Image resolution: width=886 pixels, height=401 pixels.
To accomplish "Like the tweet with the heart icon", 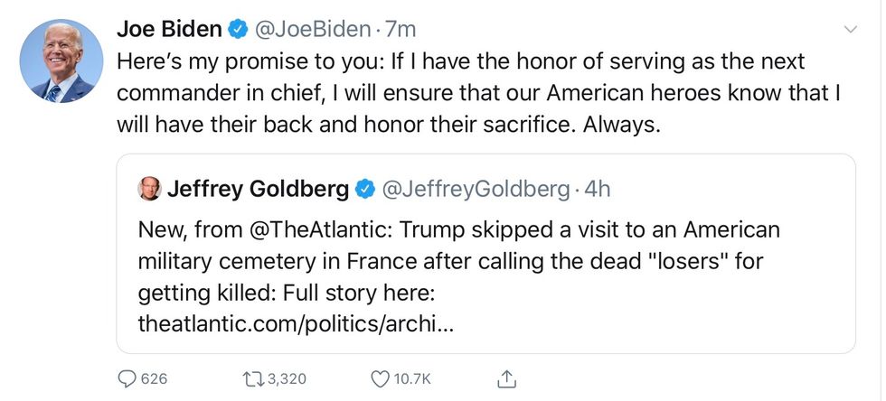I will [x=380, y=378].
